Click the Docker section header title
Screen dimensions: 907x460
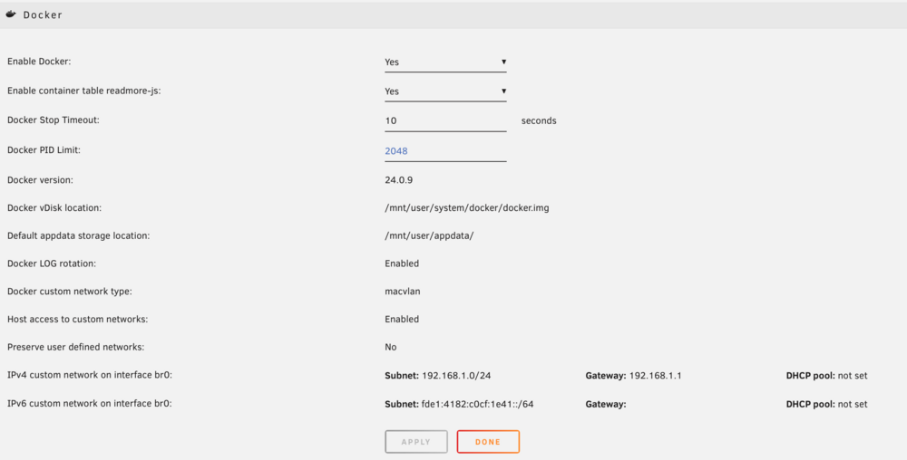43,15
